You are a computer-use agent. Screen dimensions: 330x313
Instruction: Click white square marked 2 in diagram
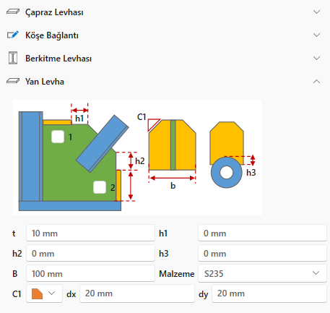pos(100,187)
